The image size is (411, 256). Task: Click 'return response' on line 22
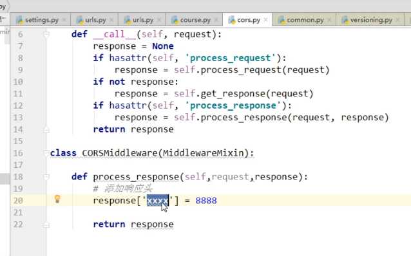tap(133, 224)
